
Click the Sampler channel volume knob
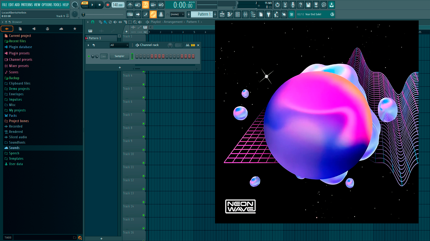coord(97,56)
